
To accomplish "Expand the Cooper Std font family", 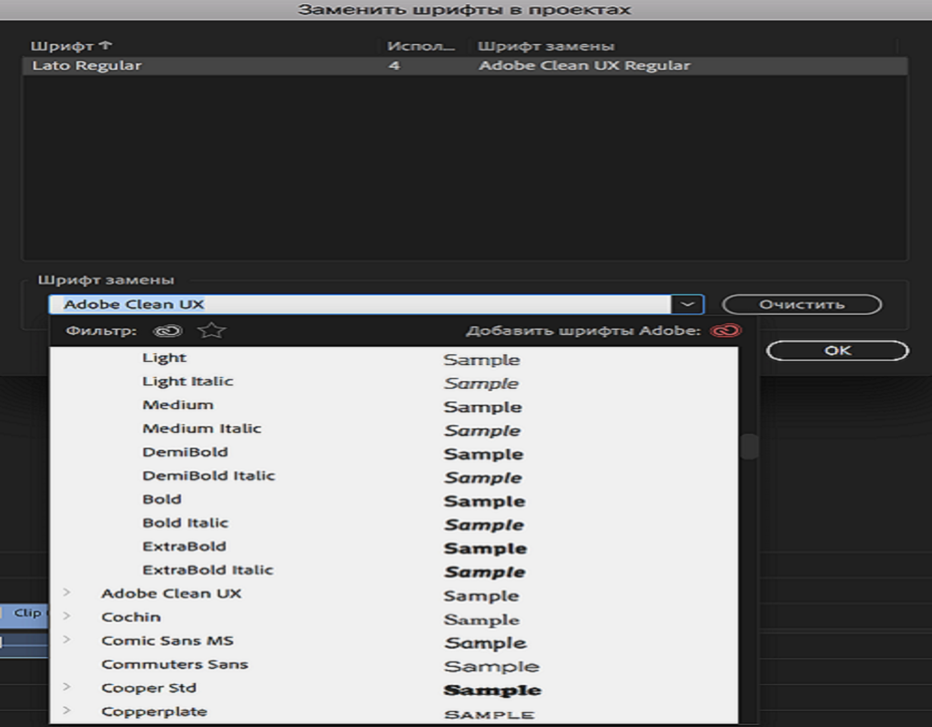I will click(x=67, y=687).
